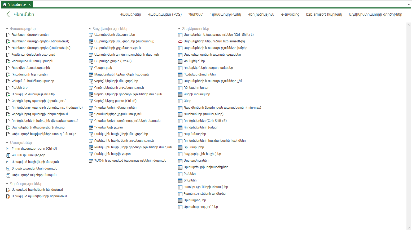The image size is (412, 231).
Task: Click the icon beside Հավելյալ ծախսերի բաշխում
Action: coord(8,55)
